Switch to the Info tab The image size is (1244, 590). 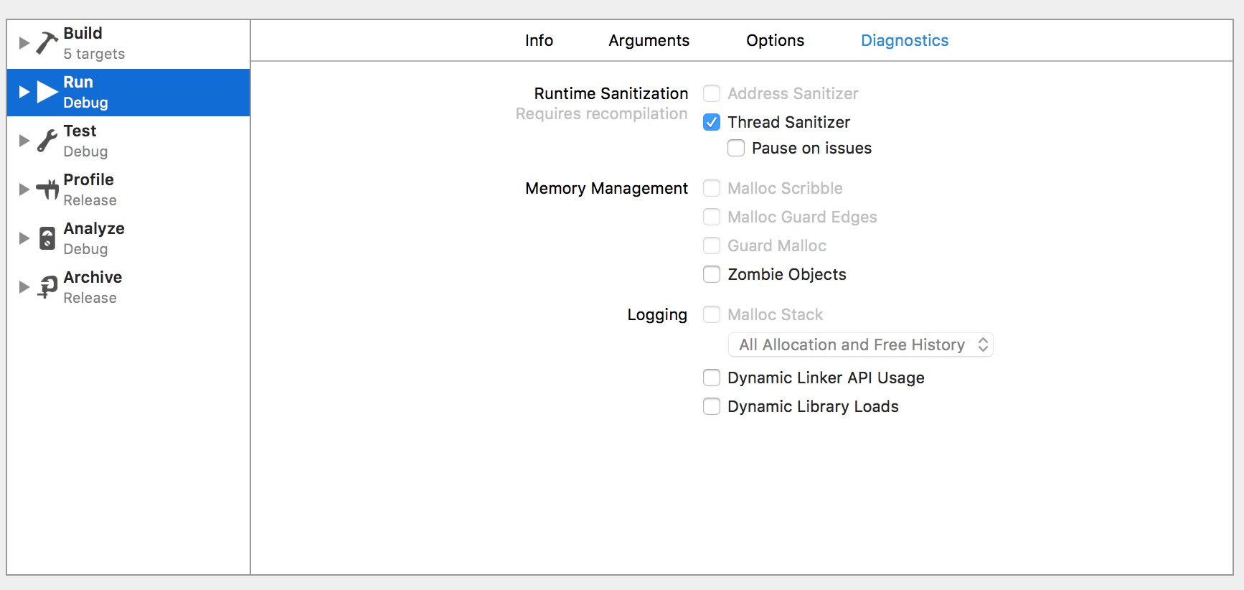point(539,41)
